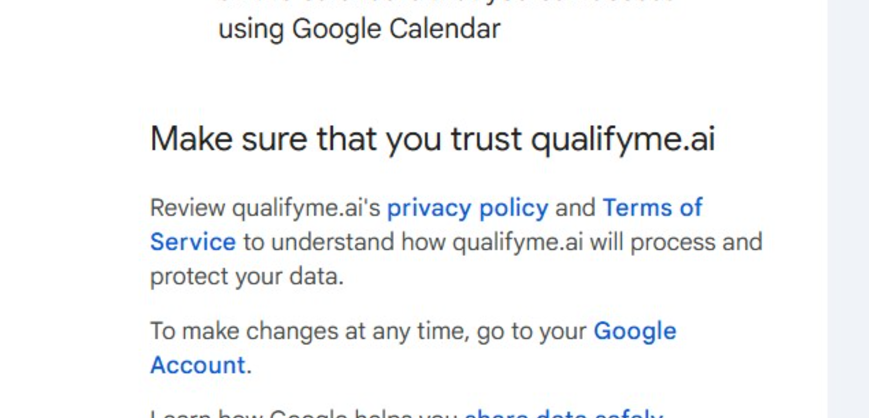
Task: Click the 'Review qualifyme.ai's' text
Action: tap(265, 208)
